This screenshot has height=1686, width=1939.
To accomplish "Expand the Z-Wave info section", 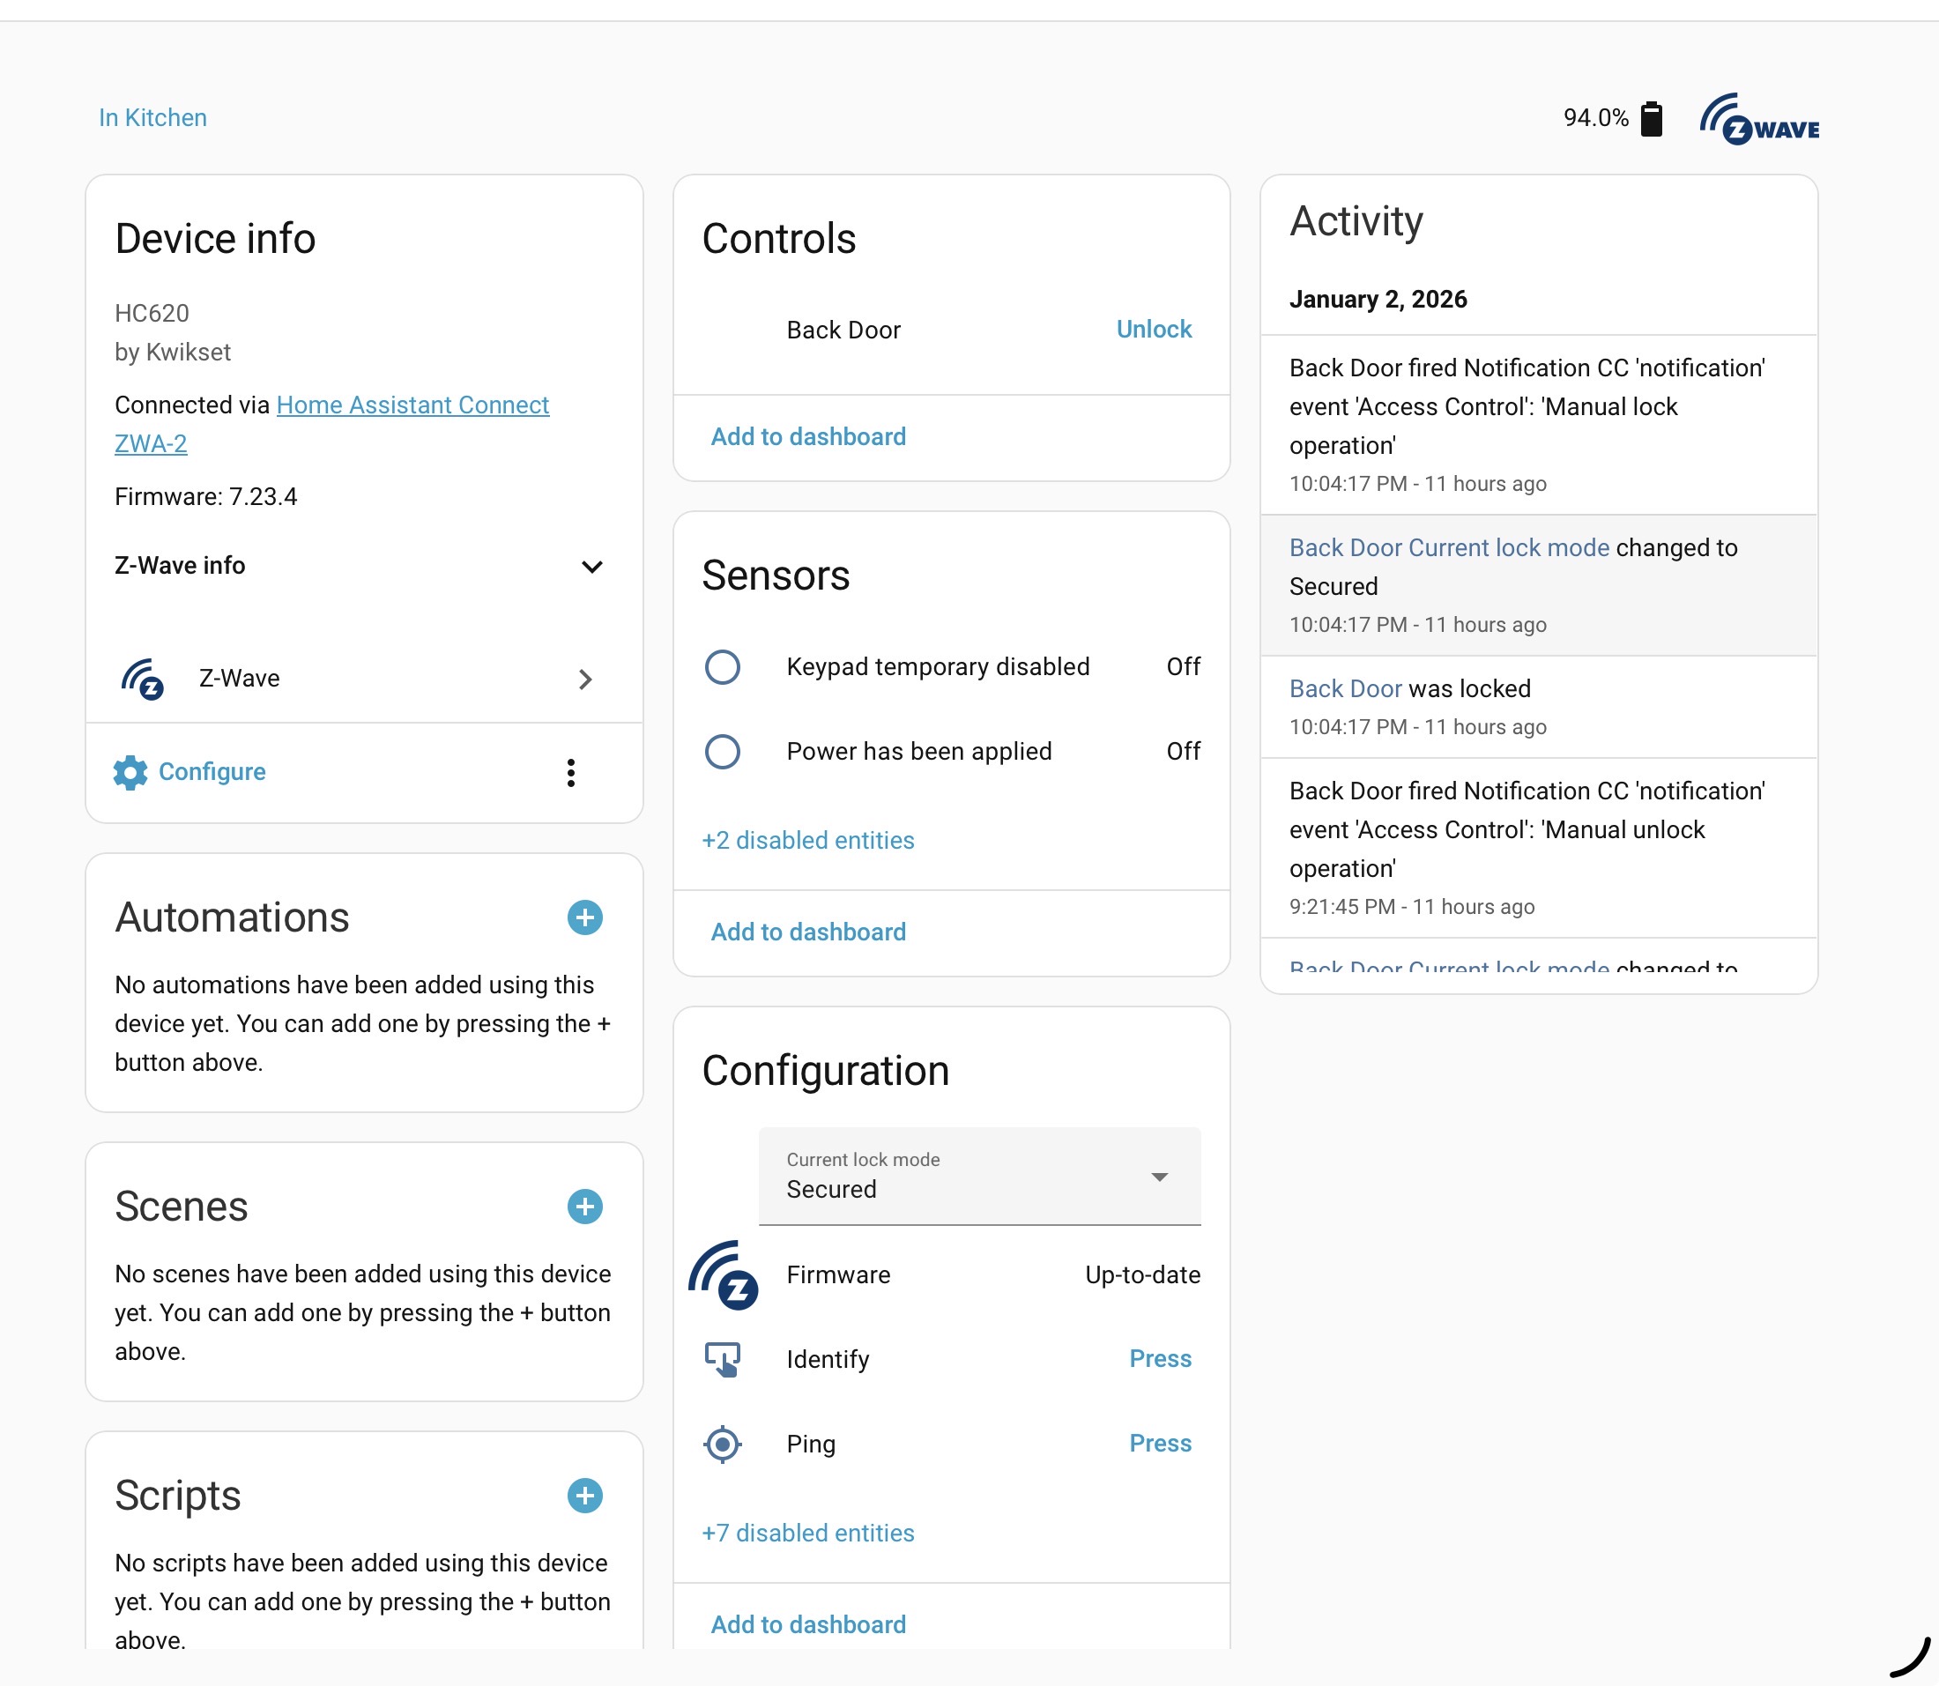I will [591, 567].
